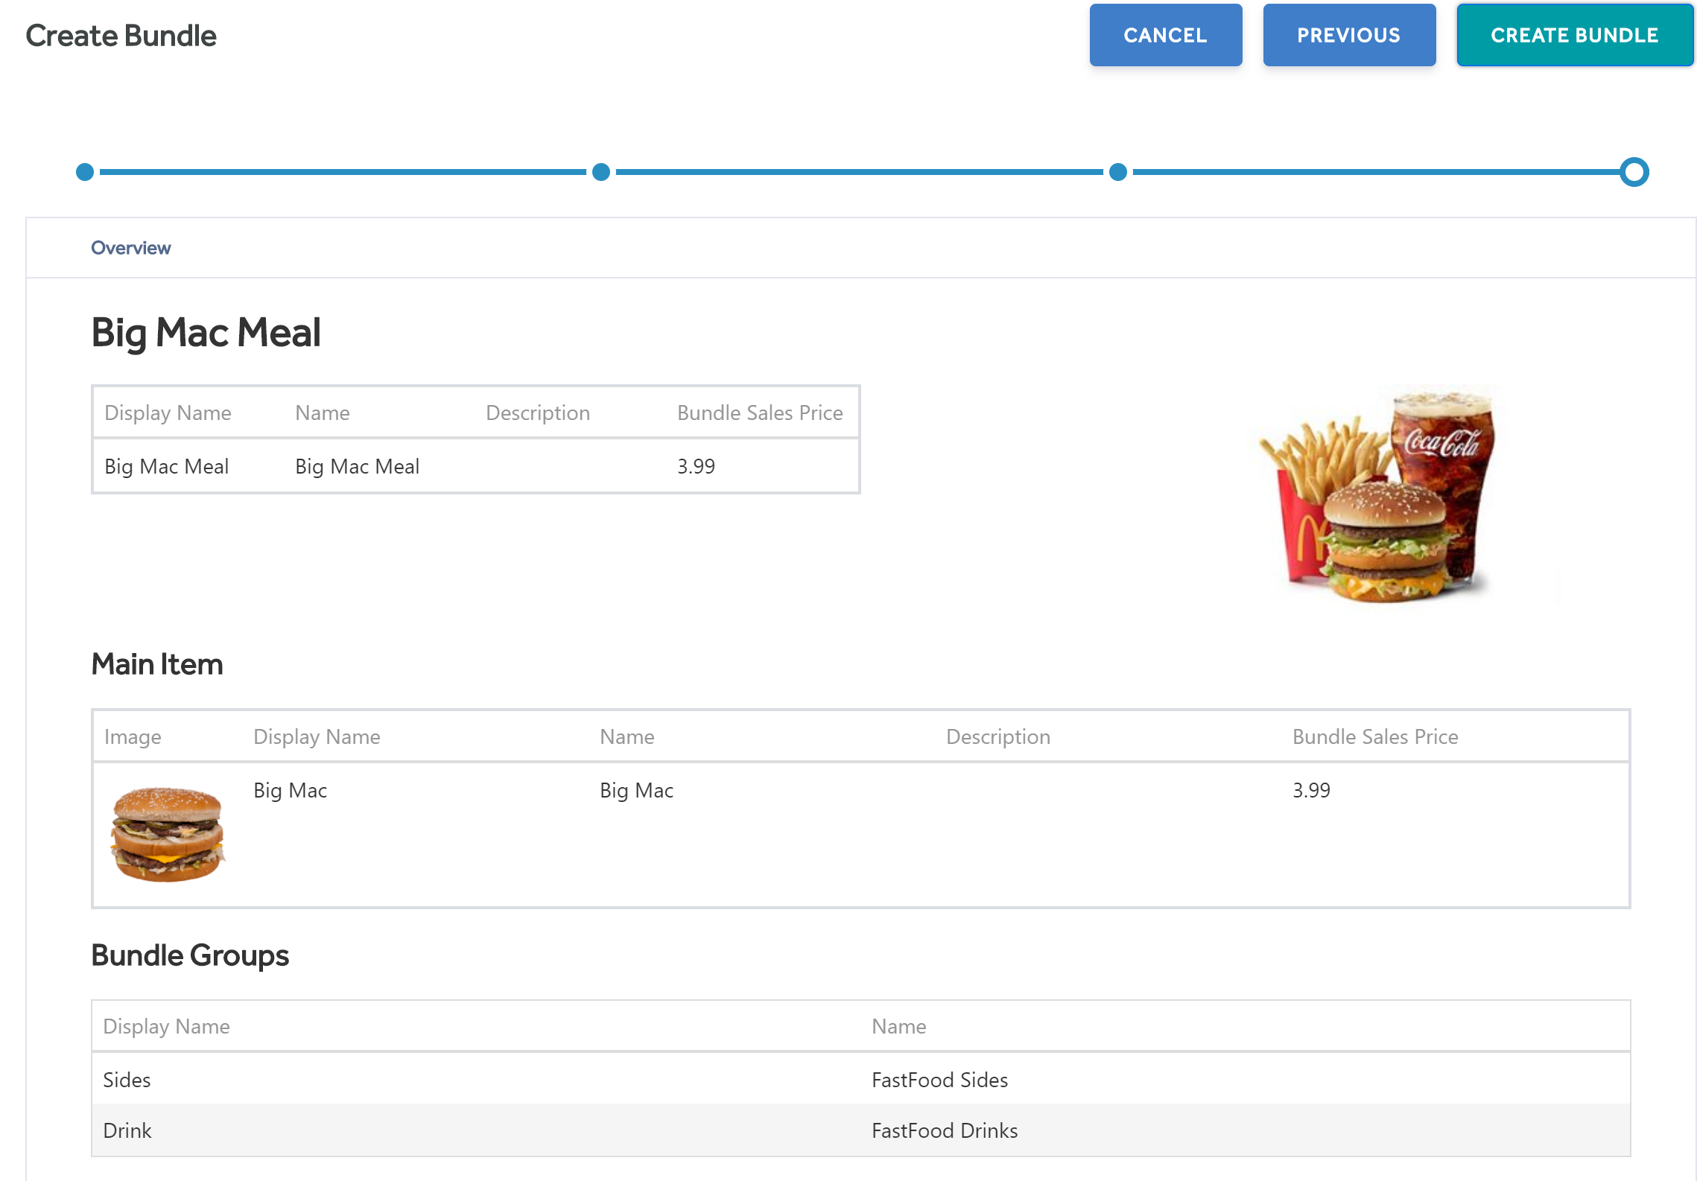Select the 'Drink' bundle group row
The width and height of the screenshot is (1697, 1181).
click(861, 1130)
